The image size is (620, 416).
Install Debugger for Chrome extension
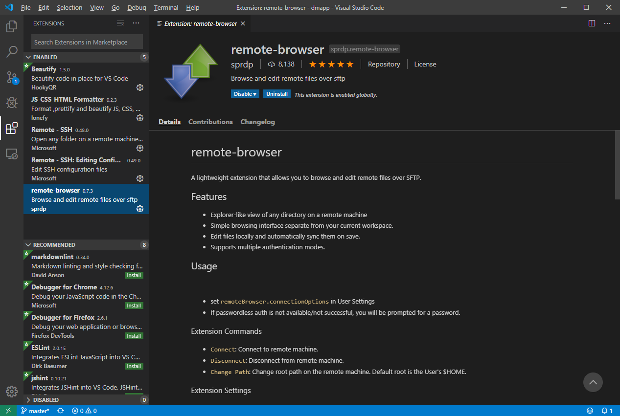134,306
